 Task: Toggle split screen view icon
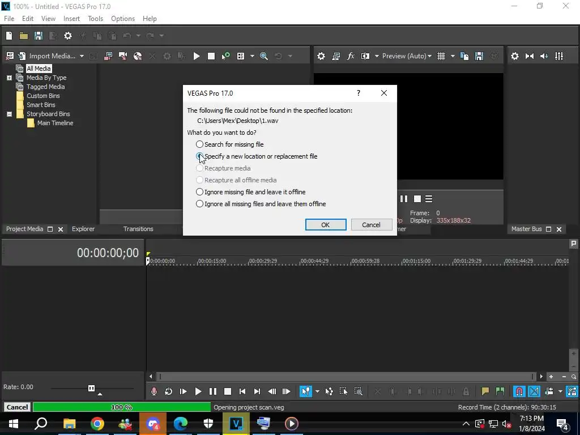(x=365, y=56)
